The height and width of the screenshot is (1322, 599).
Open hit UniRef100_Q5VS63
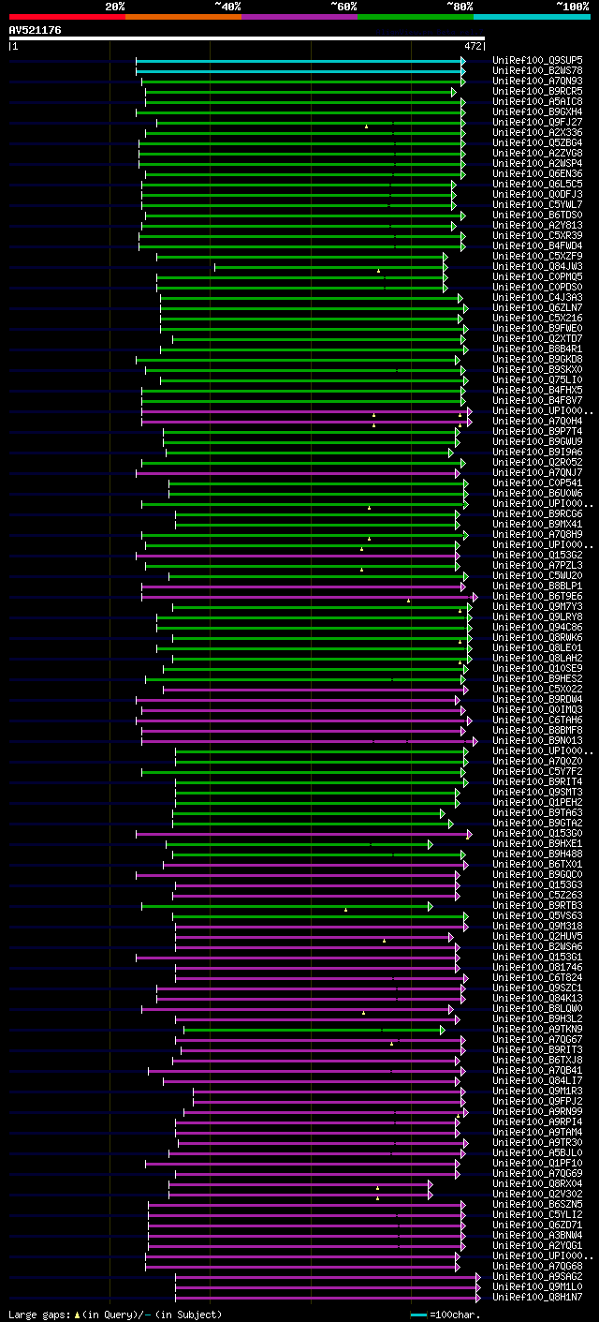(x=537, y=916)
